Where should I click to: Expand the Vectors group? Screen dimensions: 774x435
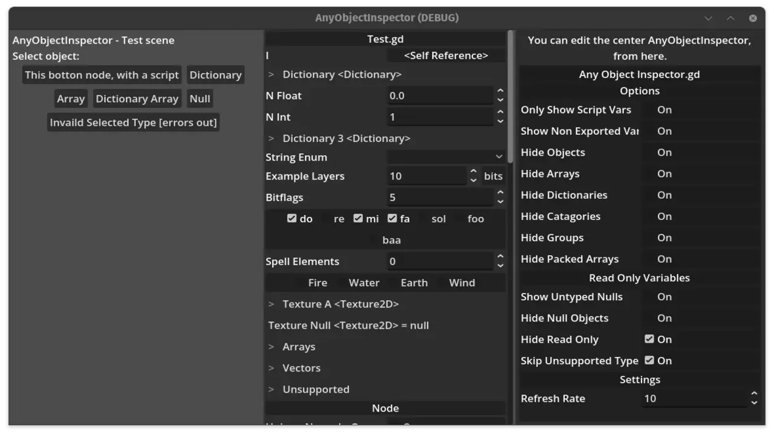(x=385, y=368)
